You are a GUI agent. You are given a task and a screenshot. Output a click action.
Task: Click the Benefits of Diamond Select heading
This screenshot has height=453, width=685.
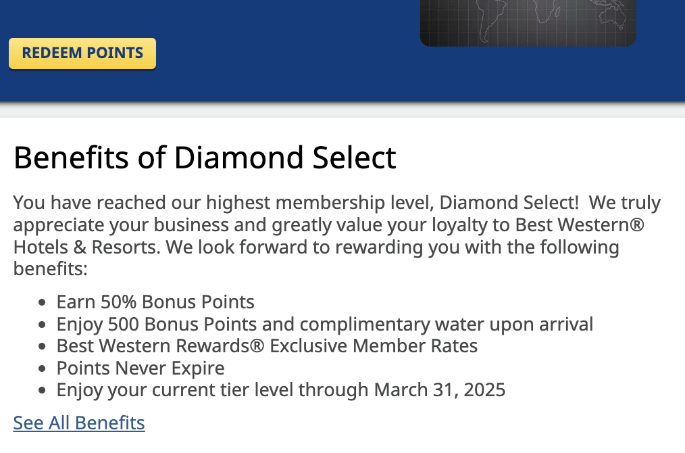tap(205, 158)
